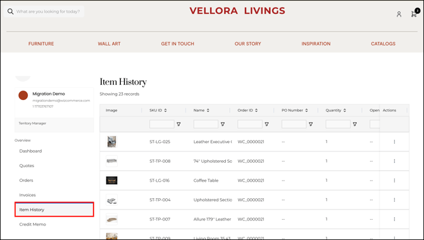Select SKU cell ST-LG-025
Image resolution: width=424 pixels, height=240 pixels.
click(x=160, y=142)
